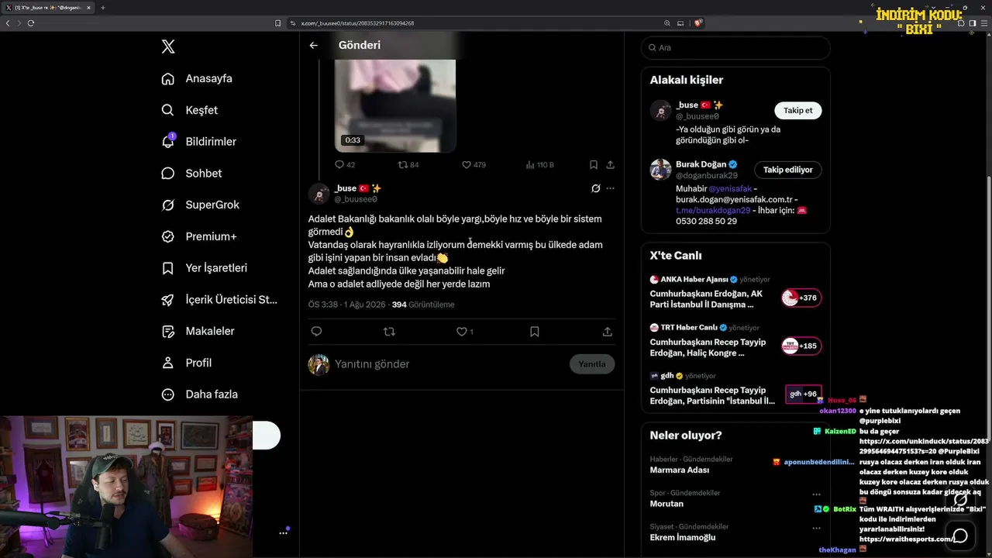Image resolution: width=992 pixels, height=558 pixels.
Task: Join the TRT Haber Canlı live +185
Action: coord(801,346)
